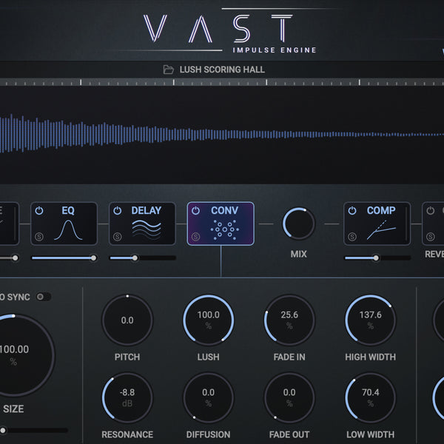Image resolution: width=444 pixels, height=444 pixels.
Task: Toggle power on the cut-off REVERB module
Action: point(431,211)
